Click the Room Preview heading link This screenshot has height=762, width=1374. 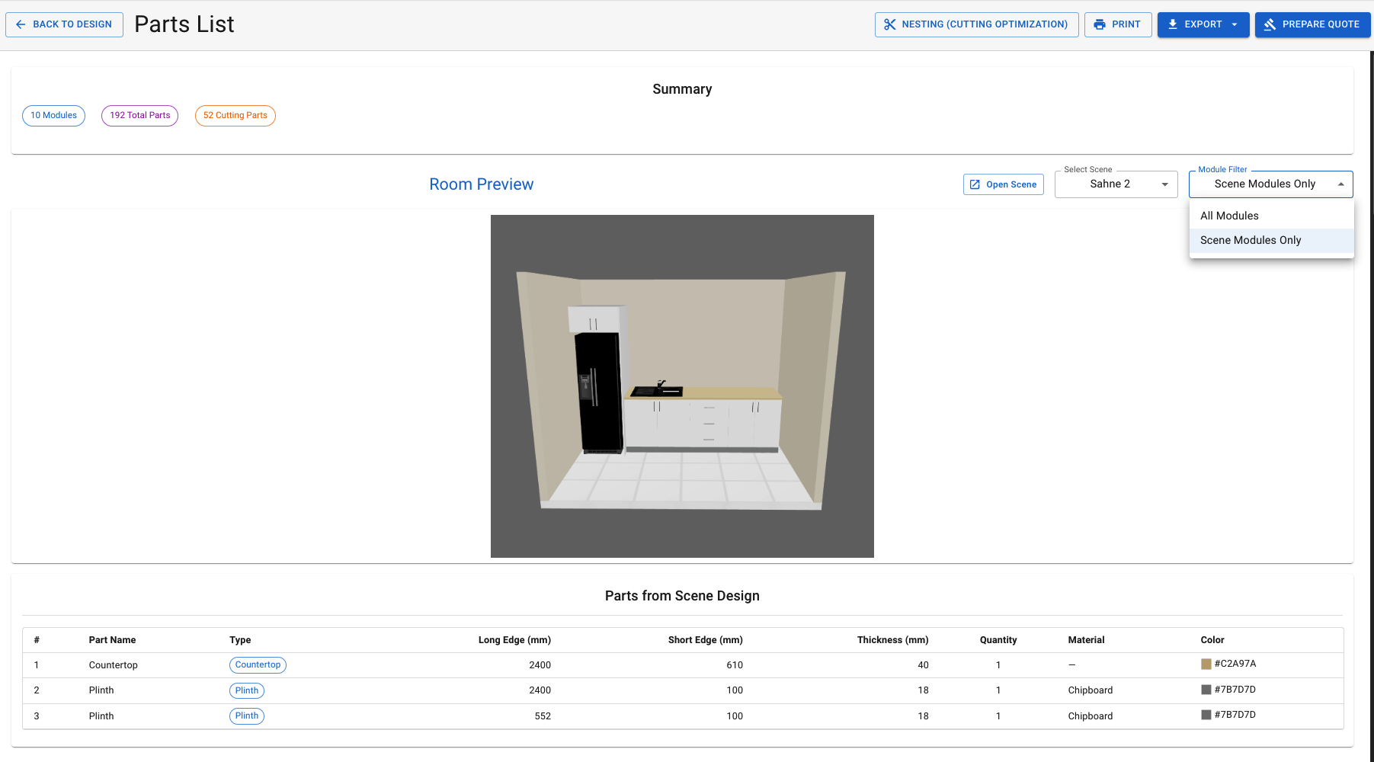pyautogui.click(x=481, y=184)
